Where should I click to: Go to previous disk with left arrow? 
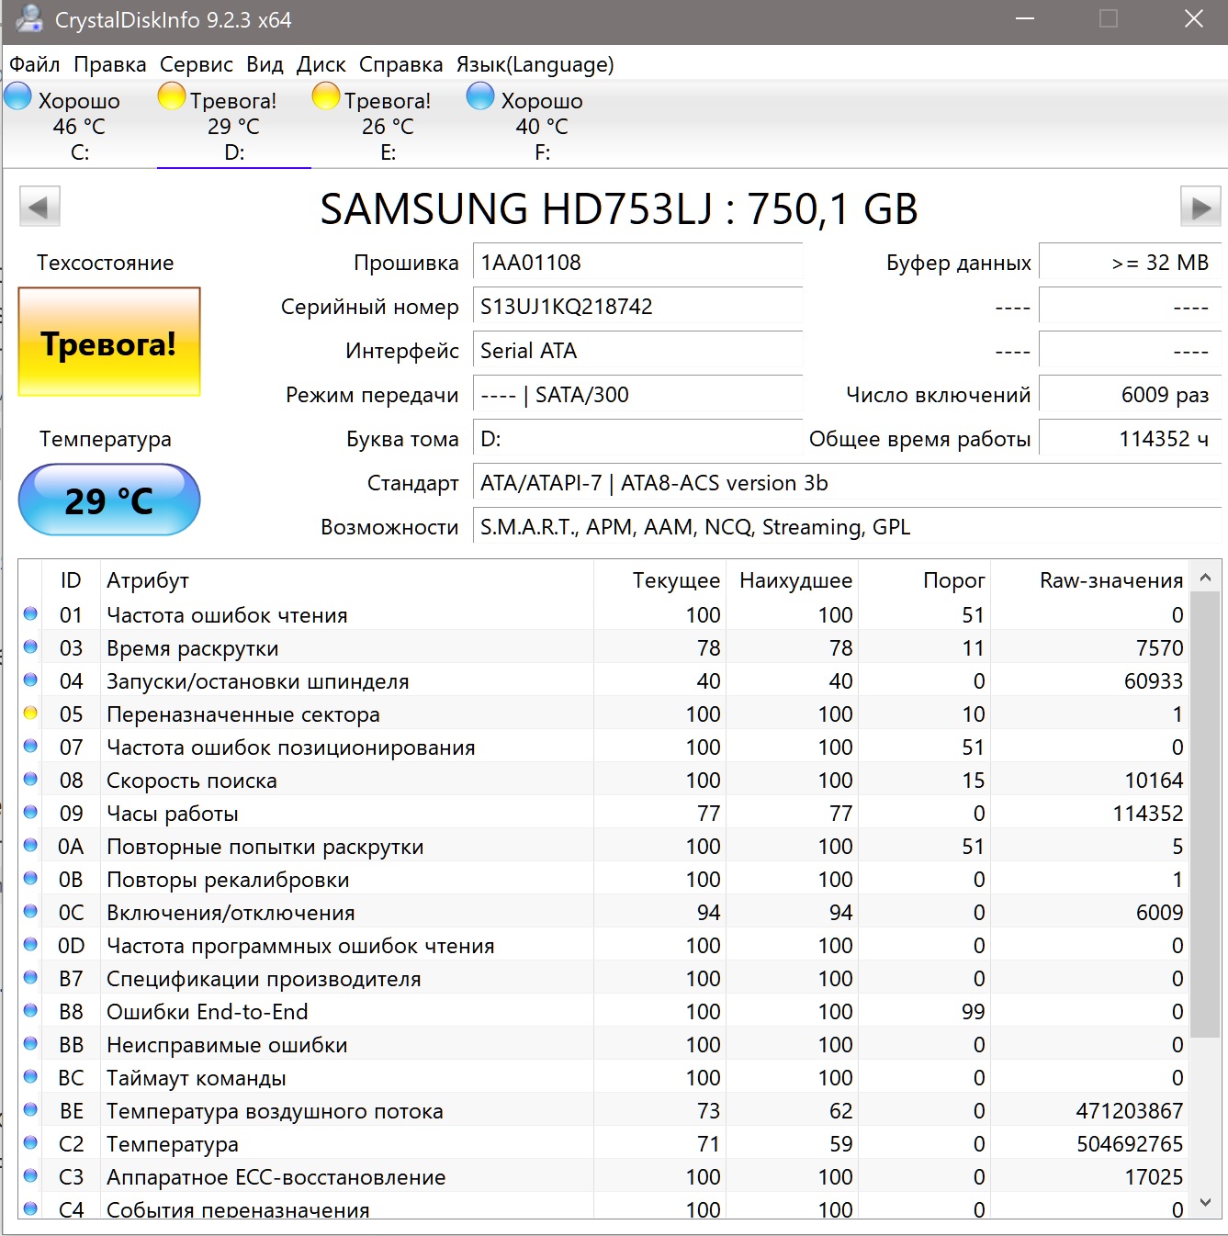[x=39, y=207]
